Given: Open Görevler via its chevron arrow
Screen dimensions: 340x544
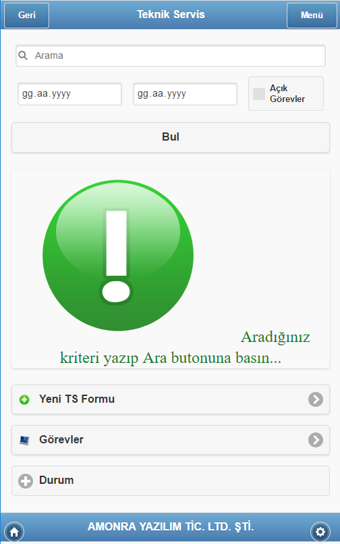Looking at the screenshot, I should coord(316,440).
